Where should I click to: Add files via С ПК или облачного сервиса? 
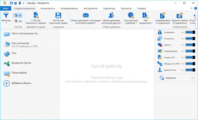[36, 18]
